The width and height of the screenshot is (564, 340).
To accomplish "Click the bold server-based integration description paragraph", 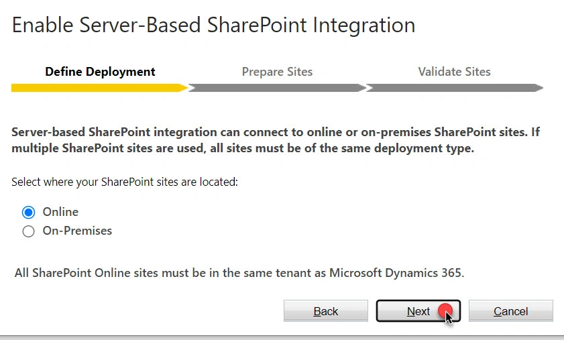I will 276,140.
